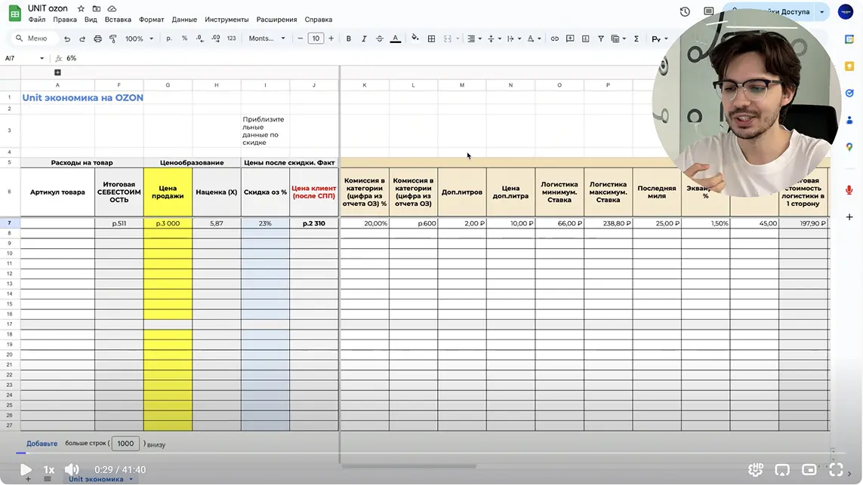Click the font size field
Viewport: 863px width, 485px height.
click(316, 38)
